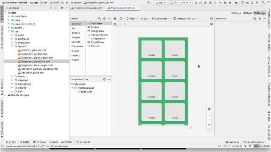The width and height of the screenshot is (271, 152).
Task: Open the view options eye icon
Action: click(x=115, y=24)
